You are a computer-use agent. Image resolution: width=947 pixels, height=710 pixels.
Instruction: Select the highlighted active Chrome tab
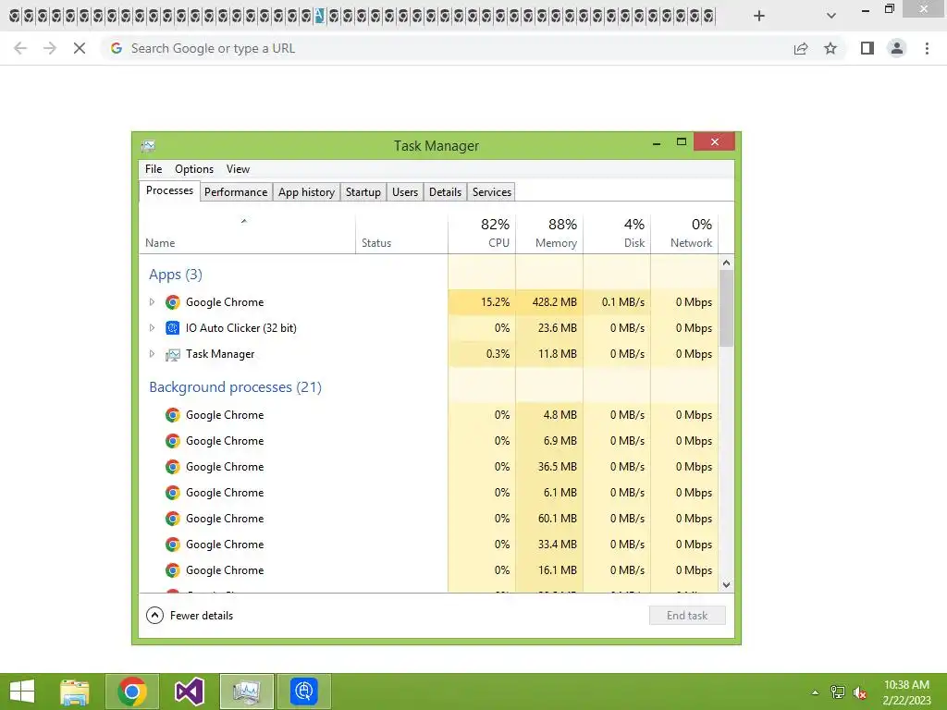(x=320, y=16)
